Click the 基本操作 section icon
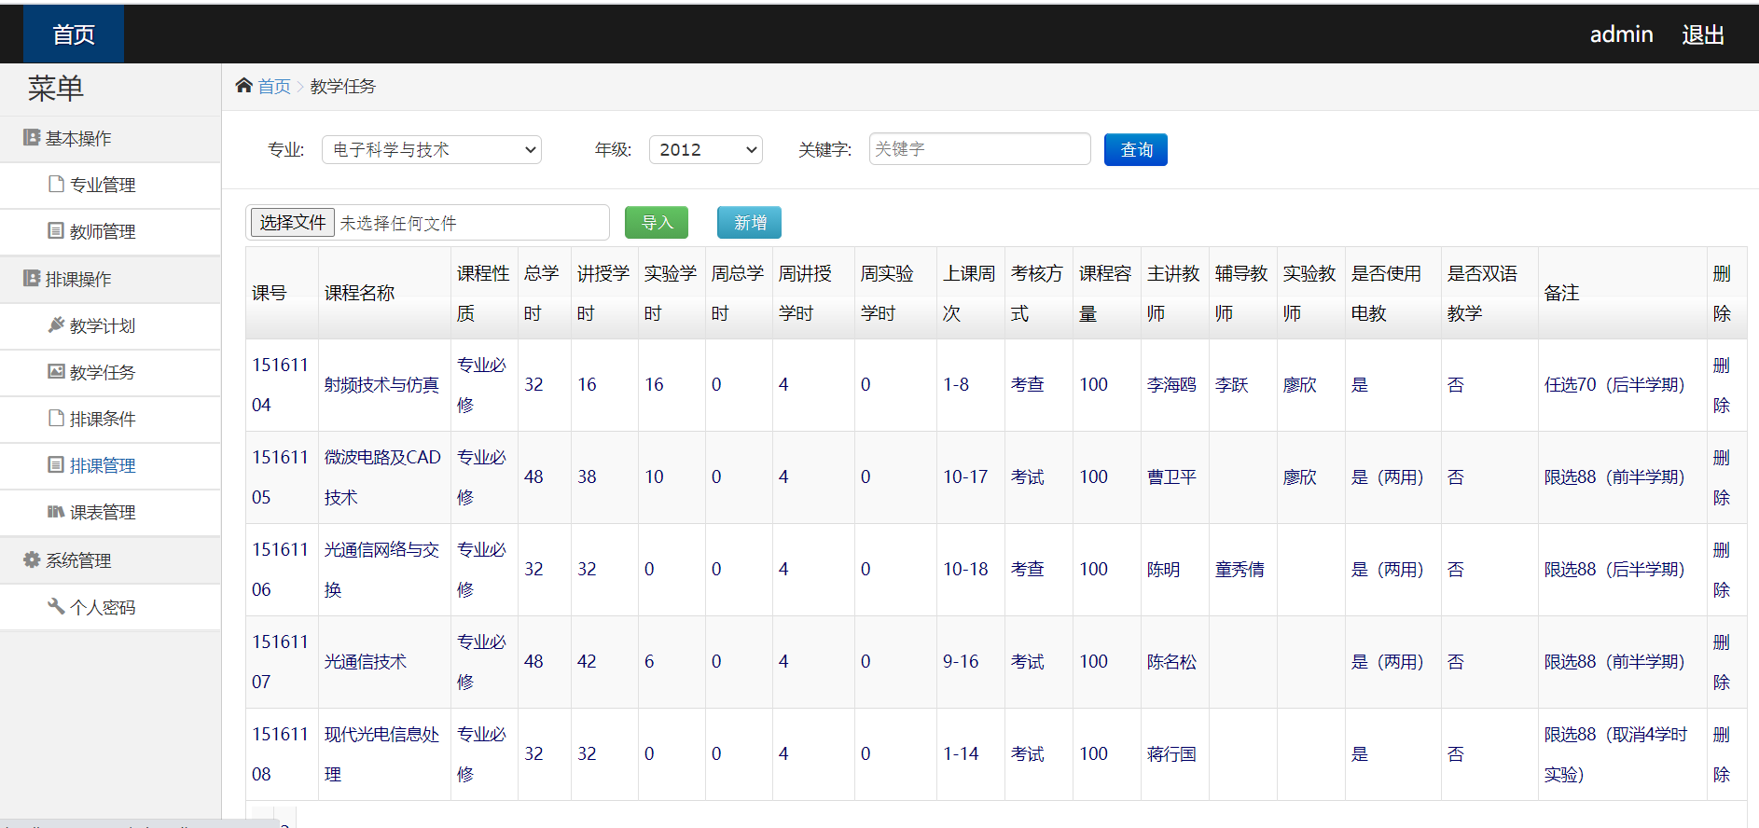The image size is (1759, 828). tap(32, 138)
